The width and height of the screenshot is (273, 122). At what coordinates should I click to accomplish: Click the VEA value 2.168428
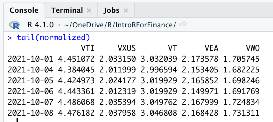click(200, 113)
